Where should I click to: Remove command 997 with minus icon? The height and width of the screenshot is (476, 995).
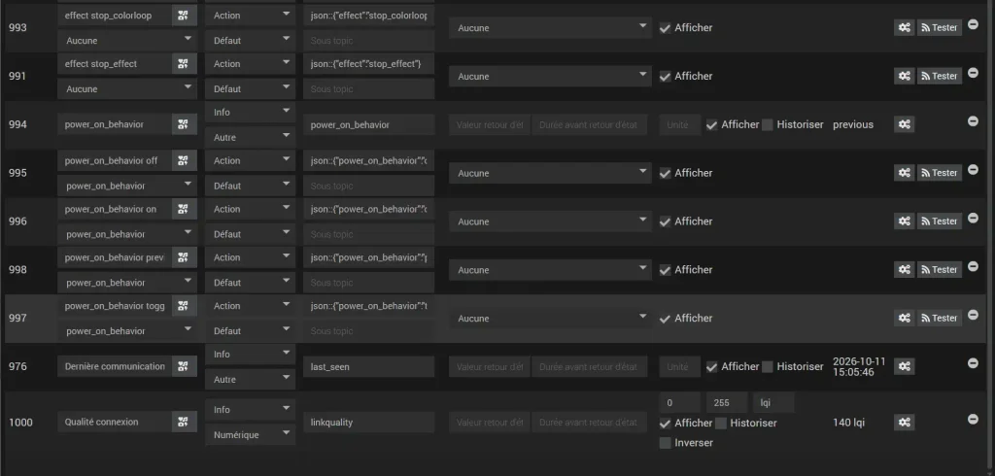[973, 316]
